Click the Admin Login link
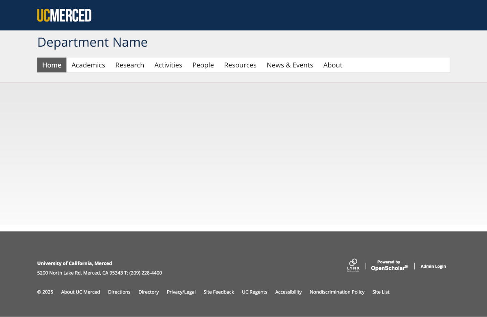Screen dimensions: 487x317 433,266
